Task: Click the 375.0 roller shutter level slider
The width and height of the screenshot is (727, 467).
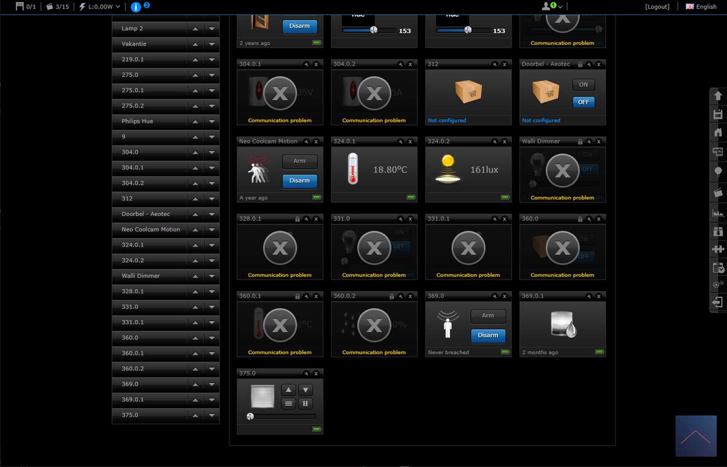Action: pos(281,416)
